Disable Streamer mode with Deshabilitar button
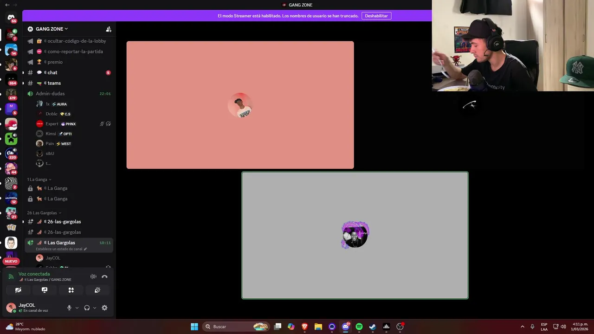Viewport: 594px width, 334px height. click(376, 16)
